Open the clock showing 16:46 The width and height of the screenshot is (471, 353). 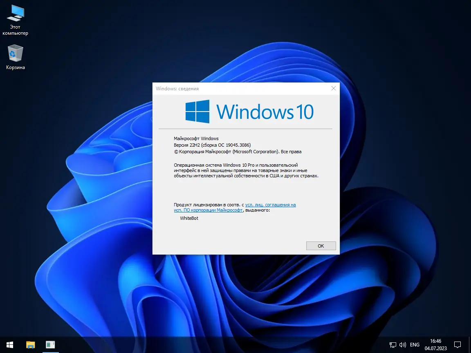tap(435, 344)
